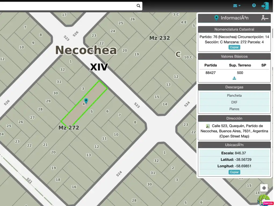This screenshot has height=206, width=275.
Task: Copy the Ubicación coordinates
Action: 234,172
